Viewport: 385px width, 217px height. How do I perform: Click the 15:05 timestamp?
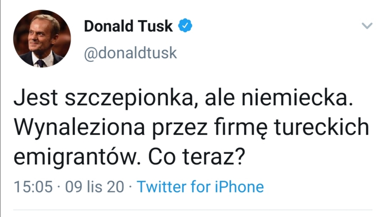tap(33, 187)
